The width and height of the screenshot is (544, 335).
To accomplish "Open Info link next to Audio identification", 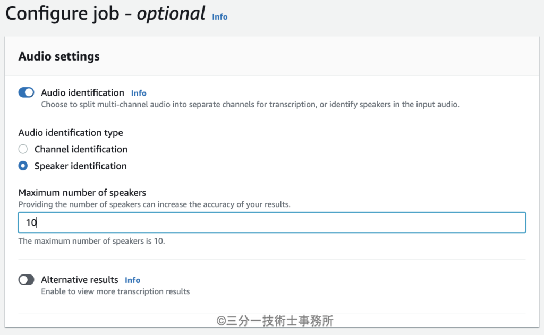I will [139, 93].
